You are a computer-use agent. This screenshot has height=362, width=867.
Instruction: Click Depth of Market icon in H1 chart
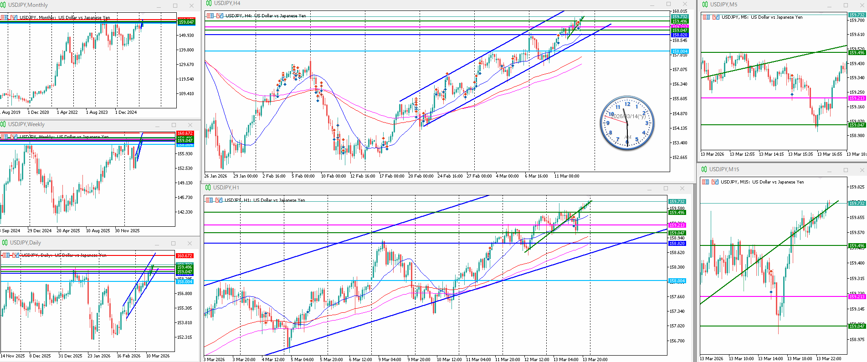click(x=209, y=200)
